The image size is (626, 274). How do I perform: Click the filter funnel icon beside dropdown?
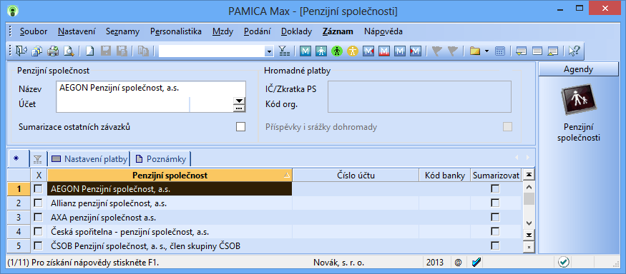point(284,51)
